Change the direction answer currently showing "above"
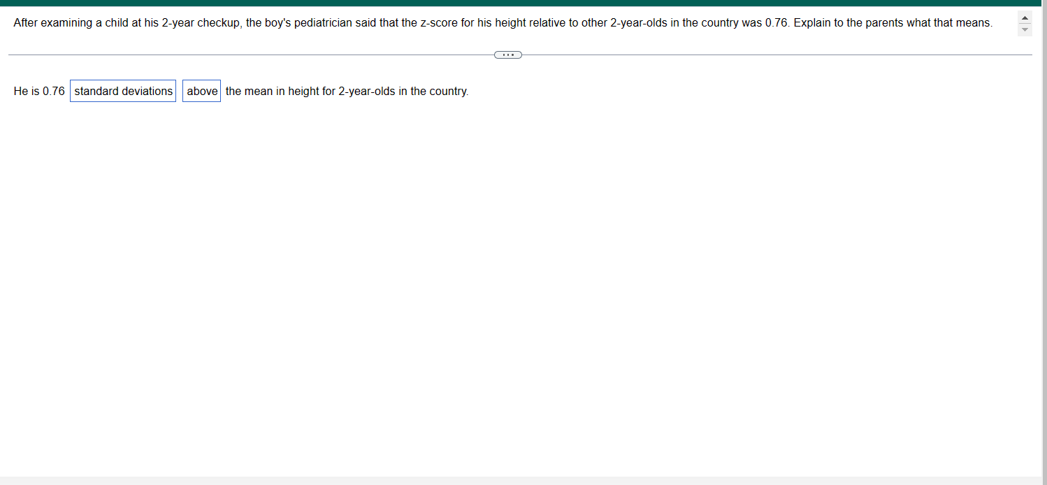Viewport: 1047px width, 485px height. 201,90
